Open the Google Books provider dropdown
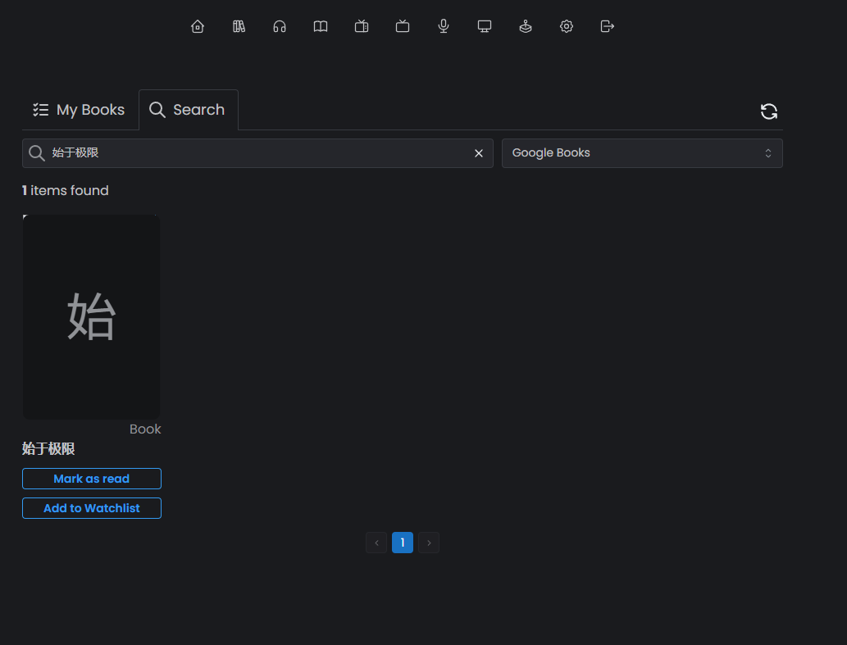 (x=641, y=153)
